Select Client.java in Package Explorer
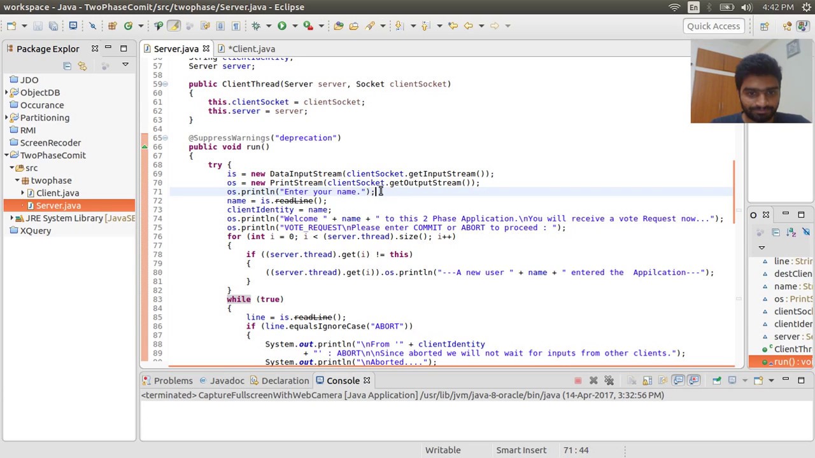The image size is (815, 458). coord(57,193)
